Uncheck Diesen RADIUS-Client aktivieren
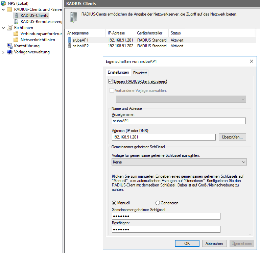260x253 pixels. pyautogui.click(x=111, y=81)
